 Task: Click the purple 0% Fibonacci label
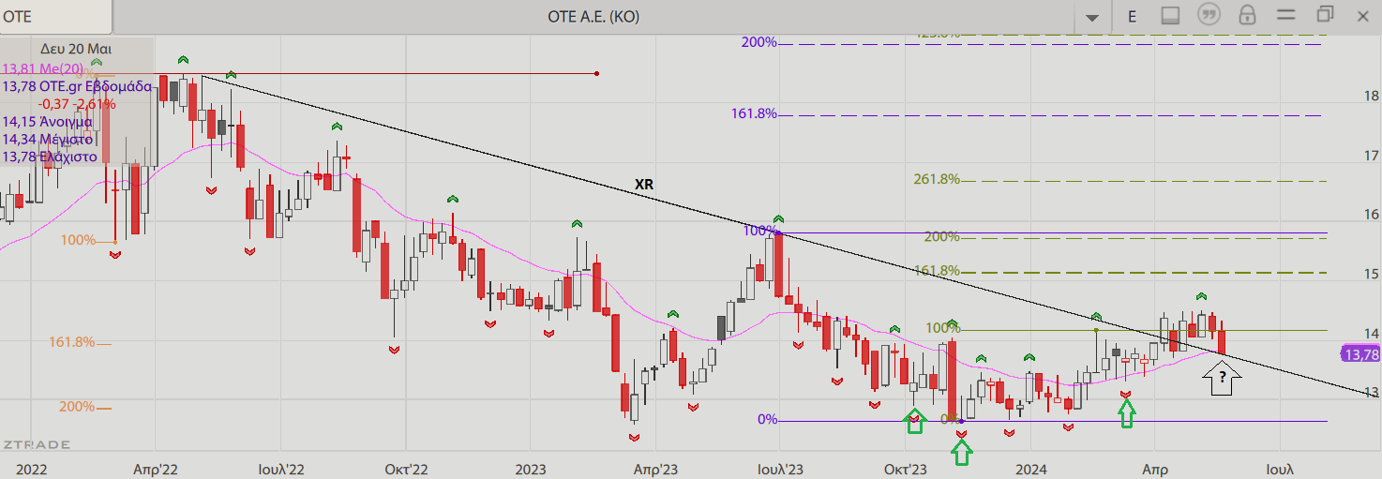768,419
